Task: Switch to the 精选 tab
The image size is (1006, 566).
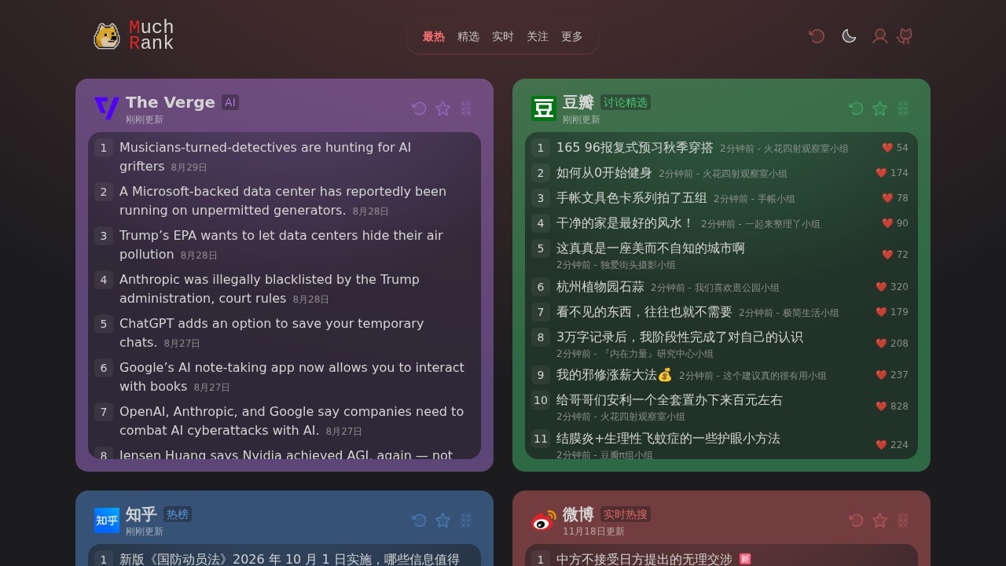Action: (x=468, y=36)
